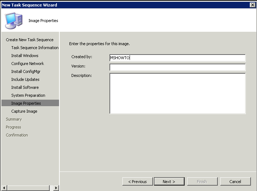Go back with the < Previous button
The height and width of the screenshot is (191, 257).
137,182
